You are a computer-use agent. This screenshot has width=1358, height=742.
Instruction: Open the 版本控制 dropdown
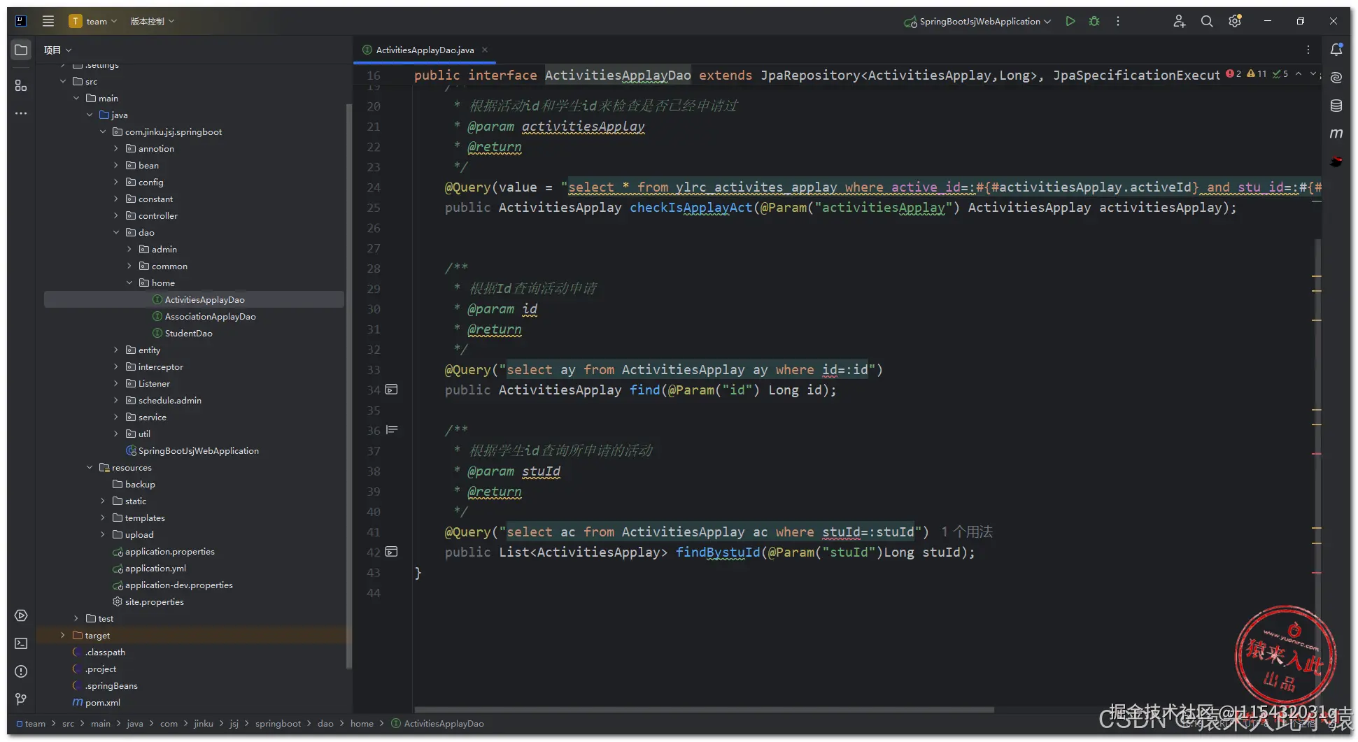(x=153, y=21)
